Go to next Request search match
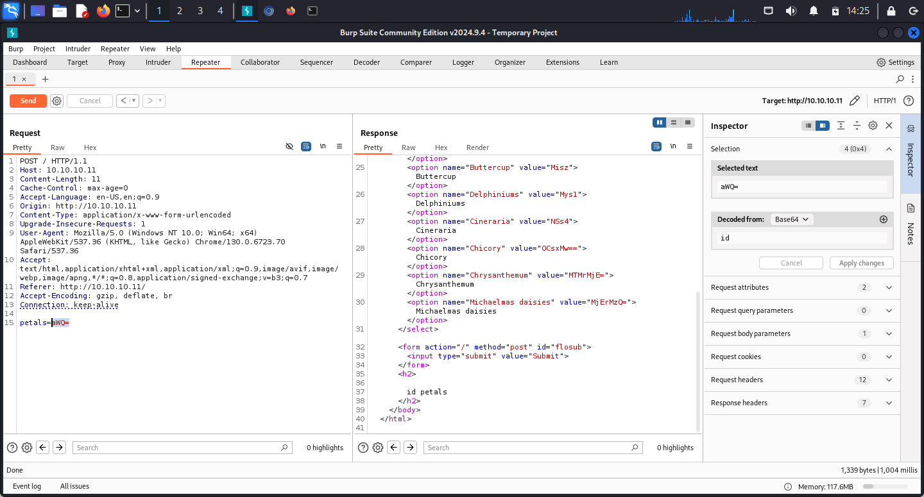Screen dimensions: 924x497 coord(59,448)
